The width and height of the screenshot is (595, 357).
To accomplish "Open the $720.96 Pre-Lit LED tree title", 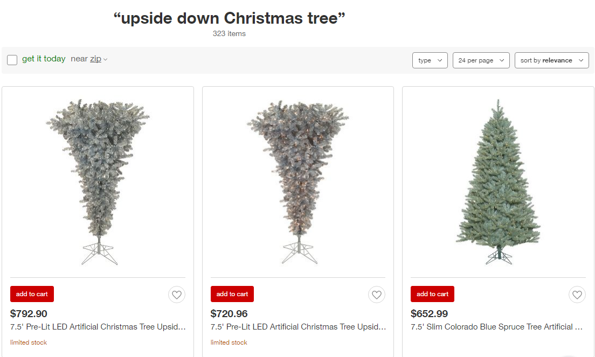I will pos(298,327).
